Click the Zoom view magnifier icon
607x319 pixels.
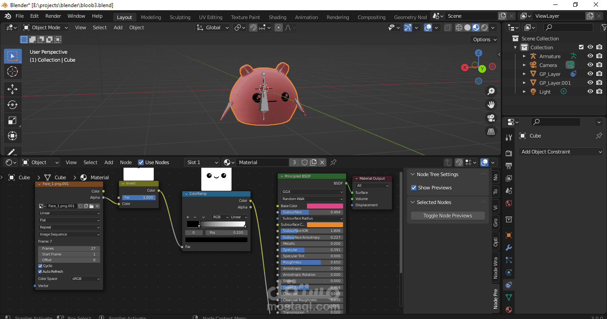491,91
